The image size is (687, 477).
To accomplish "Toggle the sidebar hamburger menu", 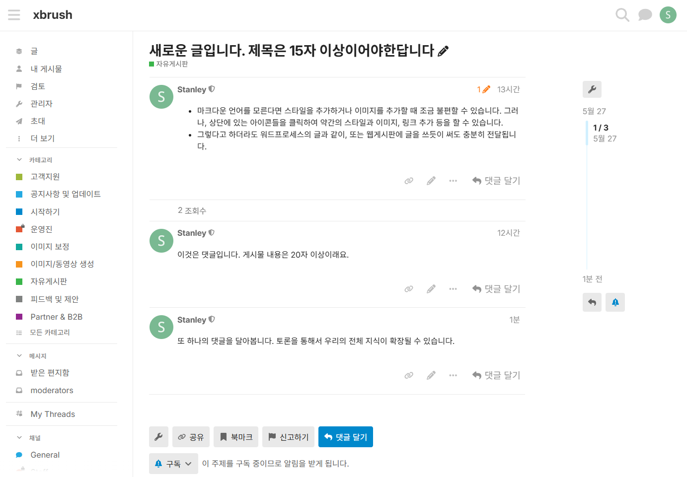I will 14,14.
